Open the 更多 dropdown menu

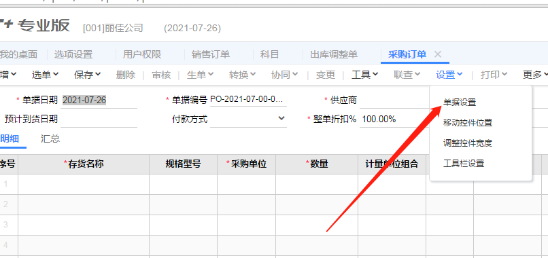(x=535, y=75)
